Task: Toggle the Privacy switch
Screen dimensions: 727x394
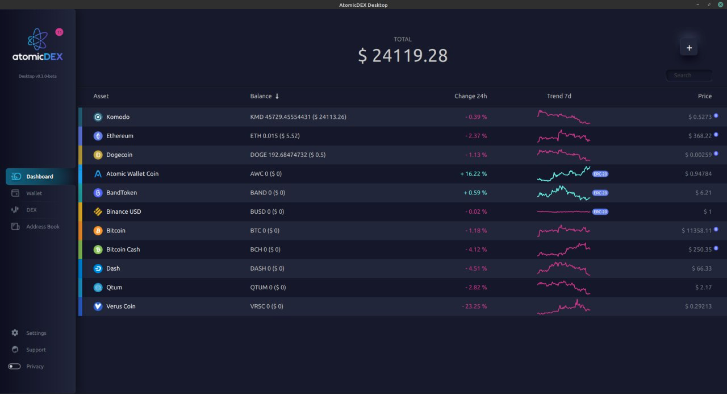Action: (14, 366)
